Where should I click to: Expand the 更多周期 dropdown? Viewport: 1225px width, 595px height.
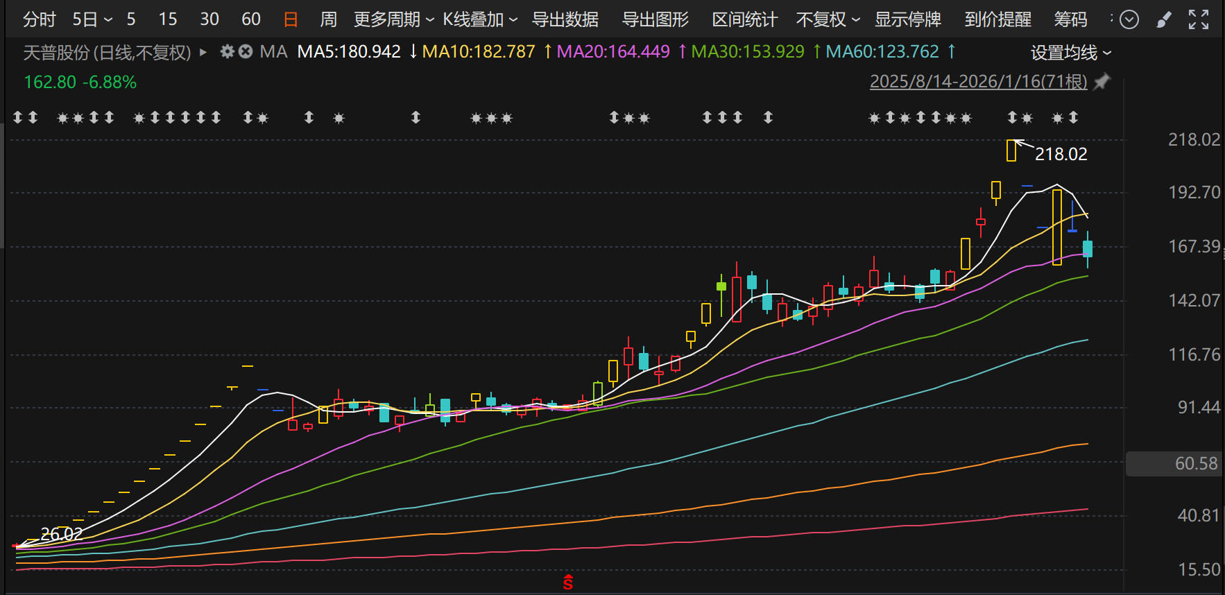[x=393, y=19]
